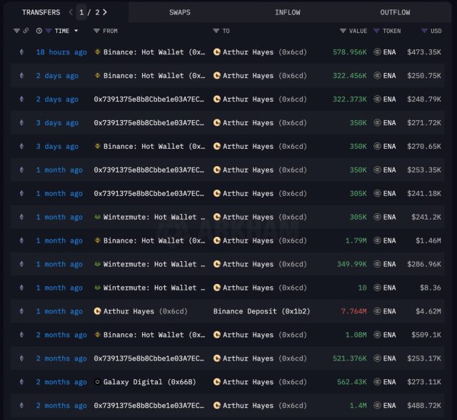Click Ethereum icon on the 18 hours ago row

click(x=21, y=52)
